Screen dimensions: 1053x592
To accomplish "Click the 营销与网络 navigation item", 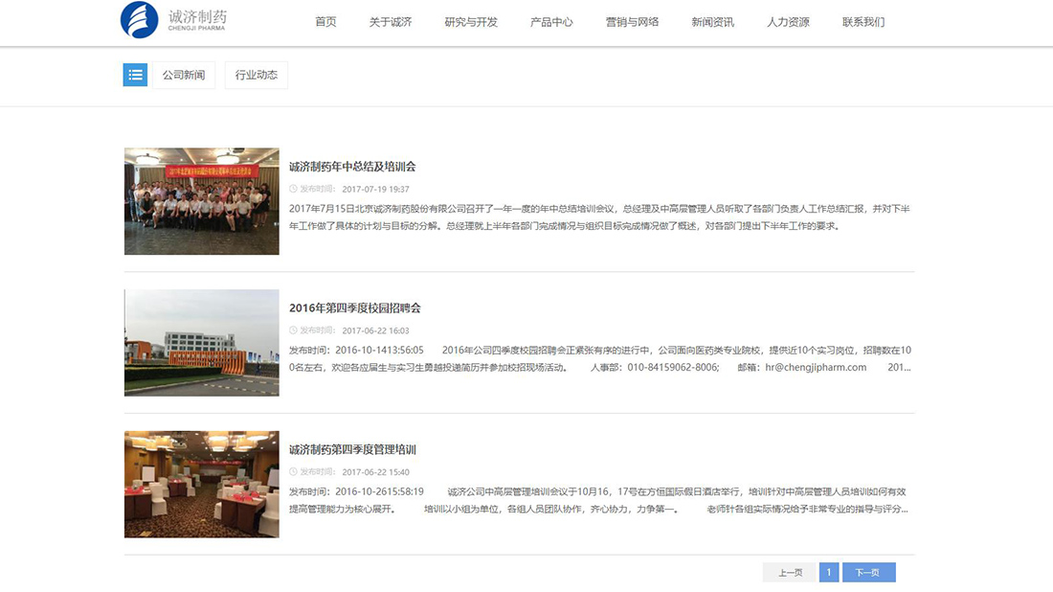I will click(x=633, y=21).
